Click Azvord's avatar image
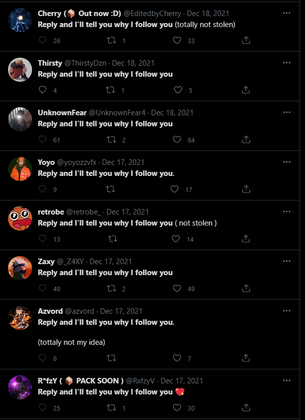The height and width of the screenshot is (420, 305). tap(21, 317)
